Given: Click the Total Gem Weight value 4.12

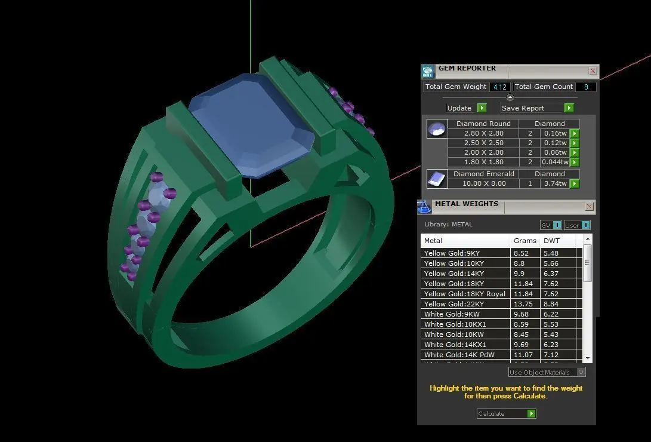Looking at the screenshot, I should click(x=500, y=87).
